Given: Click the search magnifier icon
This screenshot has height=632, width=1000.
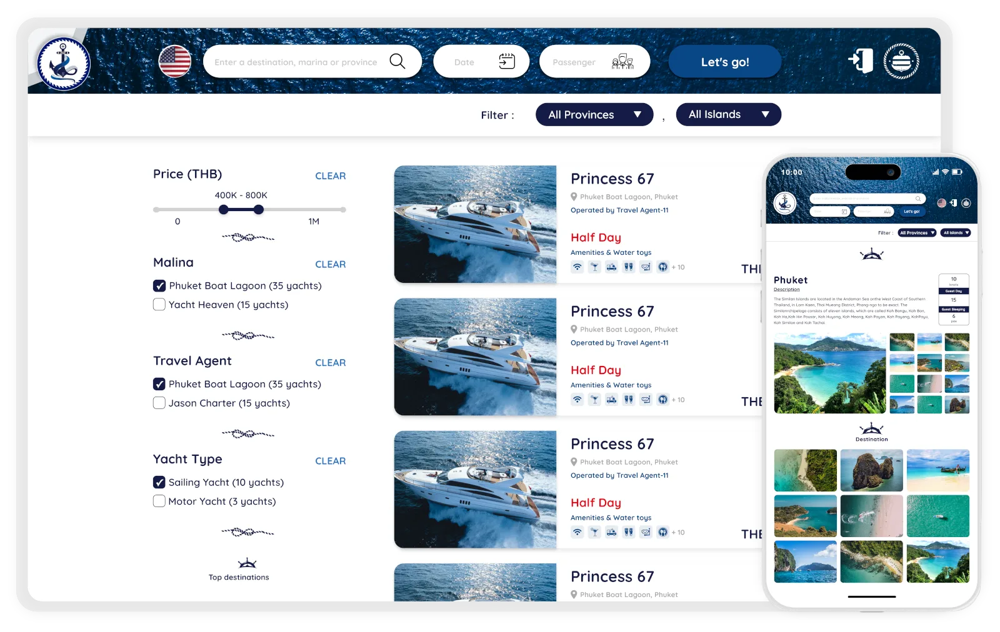Looking at the screenshot, I should [x=397, y=61].
